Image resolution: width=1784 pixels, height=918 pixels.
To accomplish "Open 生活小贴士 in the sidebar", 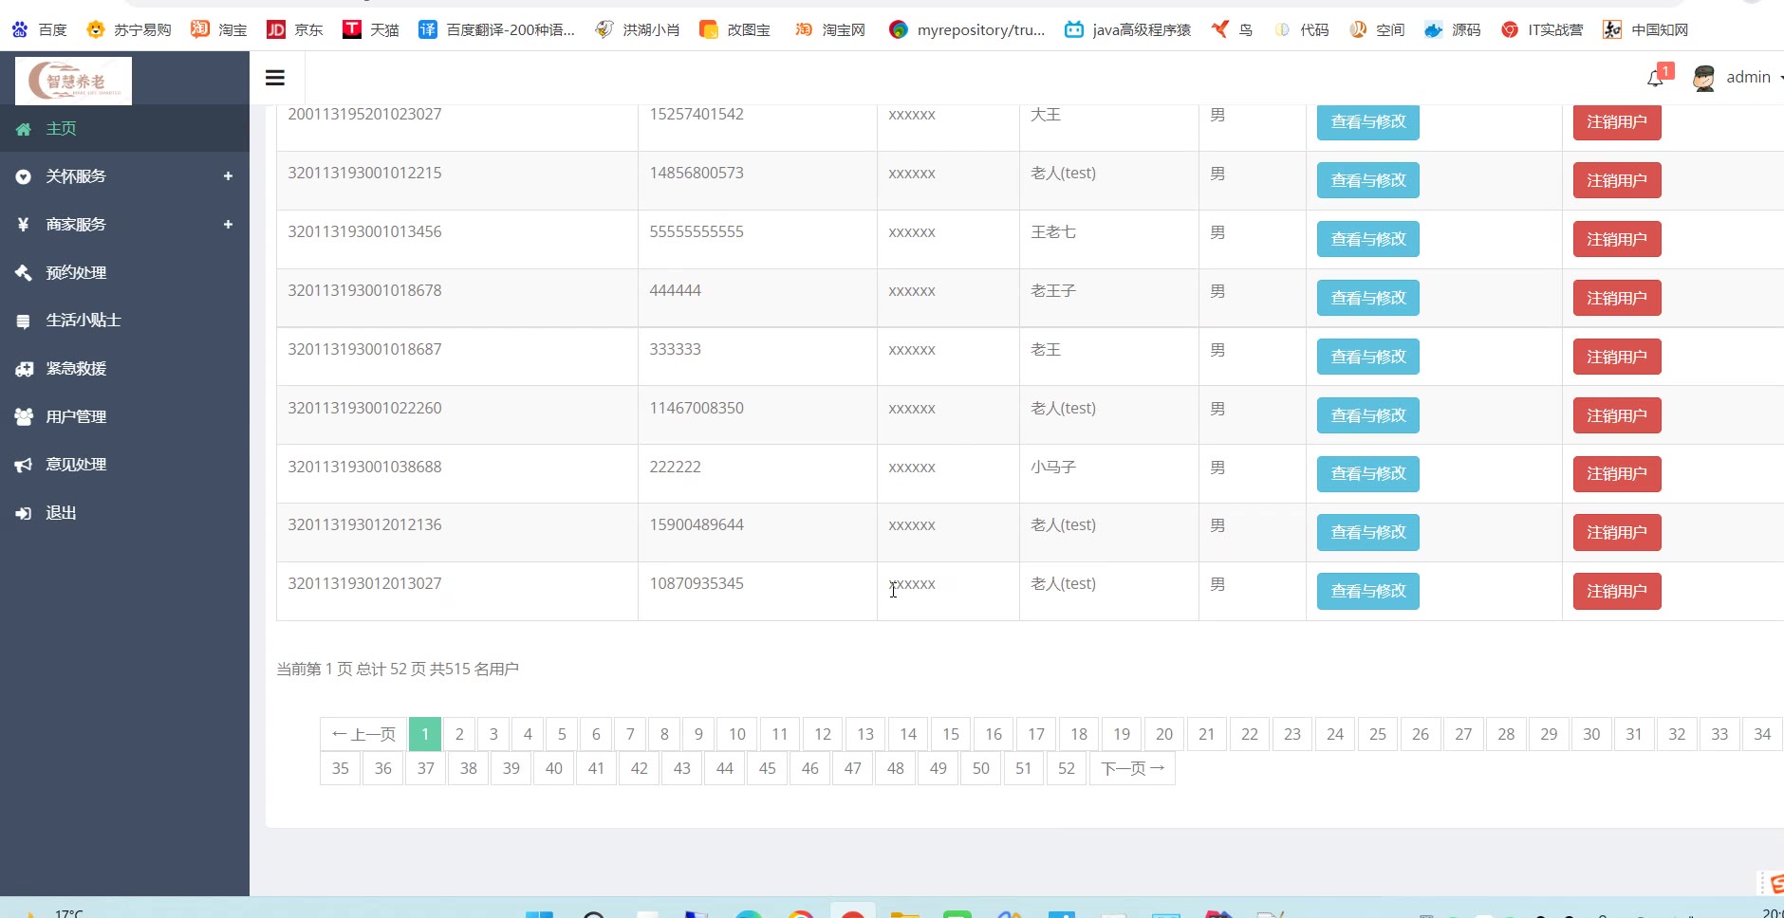I will 124,321.
